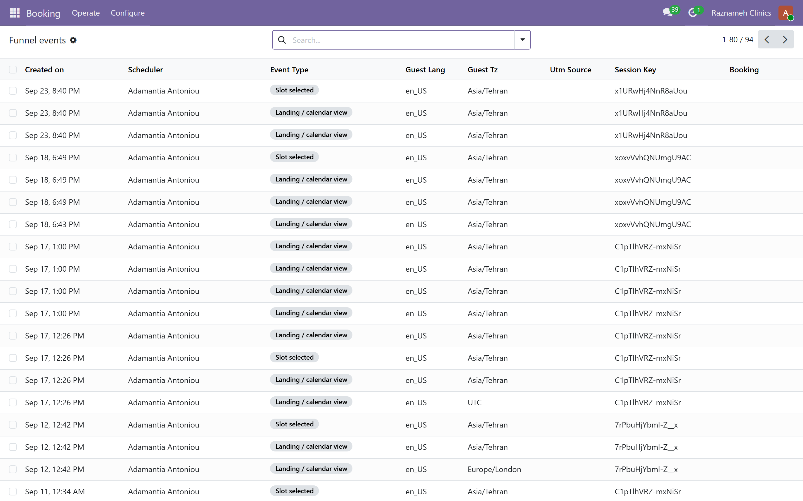Check the Sep 18, 6:43 PM row
Viewport: 803px width, 501px height.
point(13,224)
